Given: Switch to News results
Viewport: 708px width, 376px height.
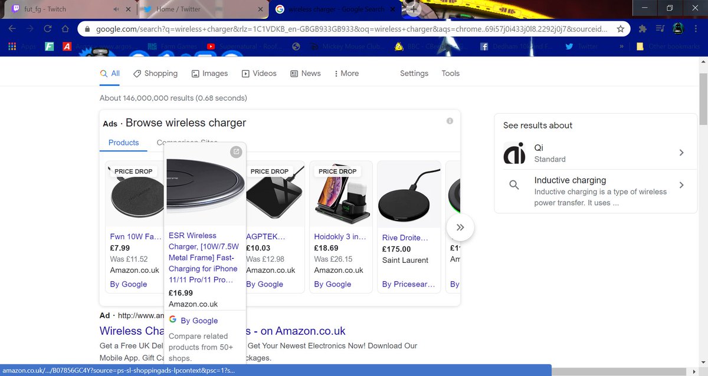Looking at the screenshot, I should pyautogui.click(x=306, y=74).
